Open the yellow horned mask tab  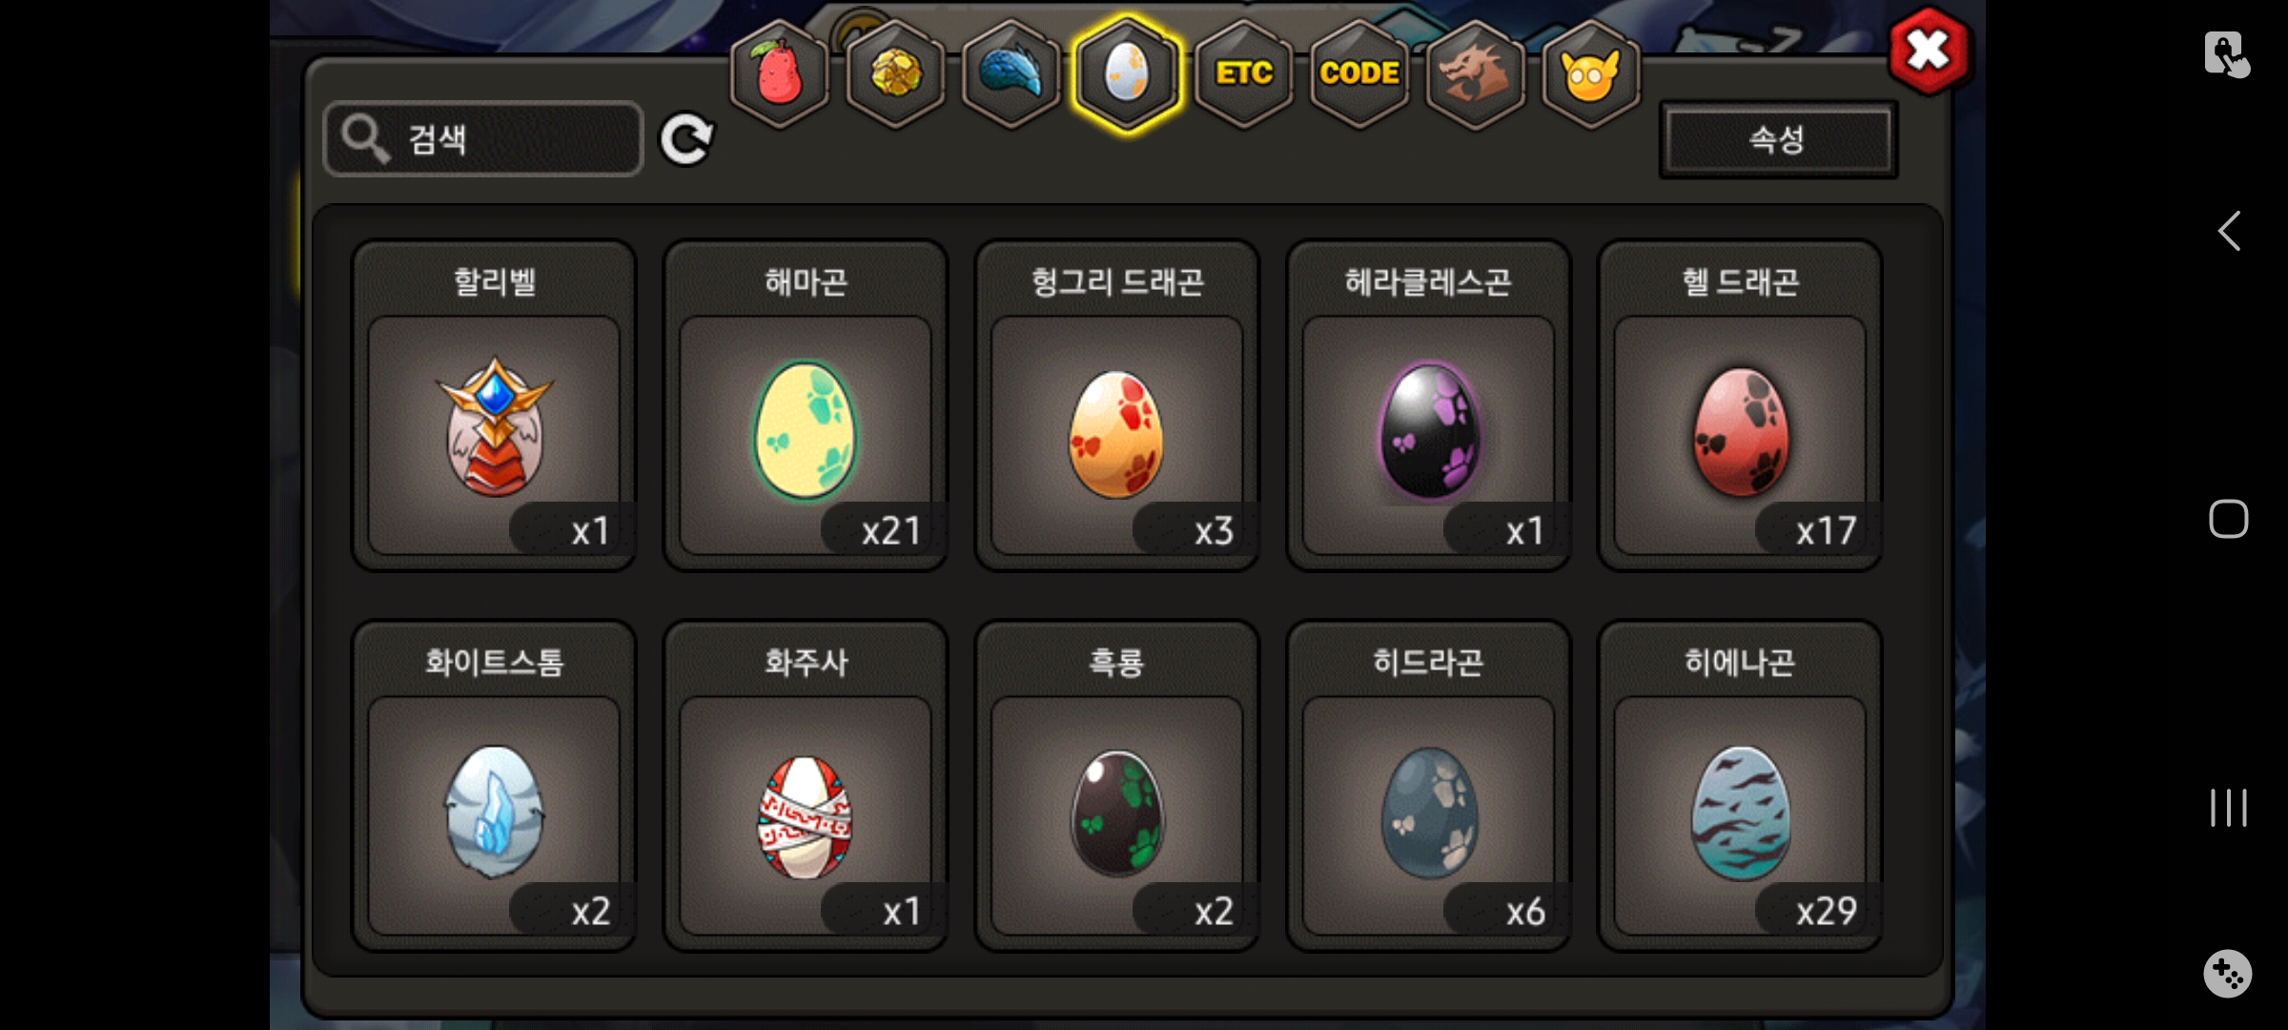click(1590, 73)
